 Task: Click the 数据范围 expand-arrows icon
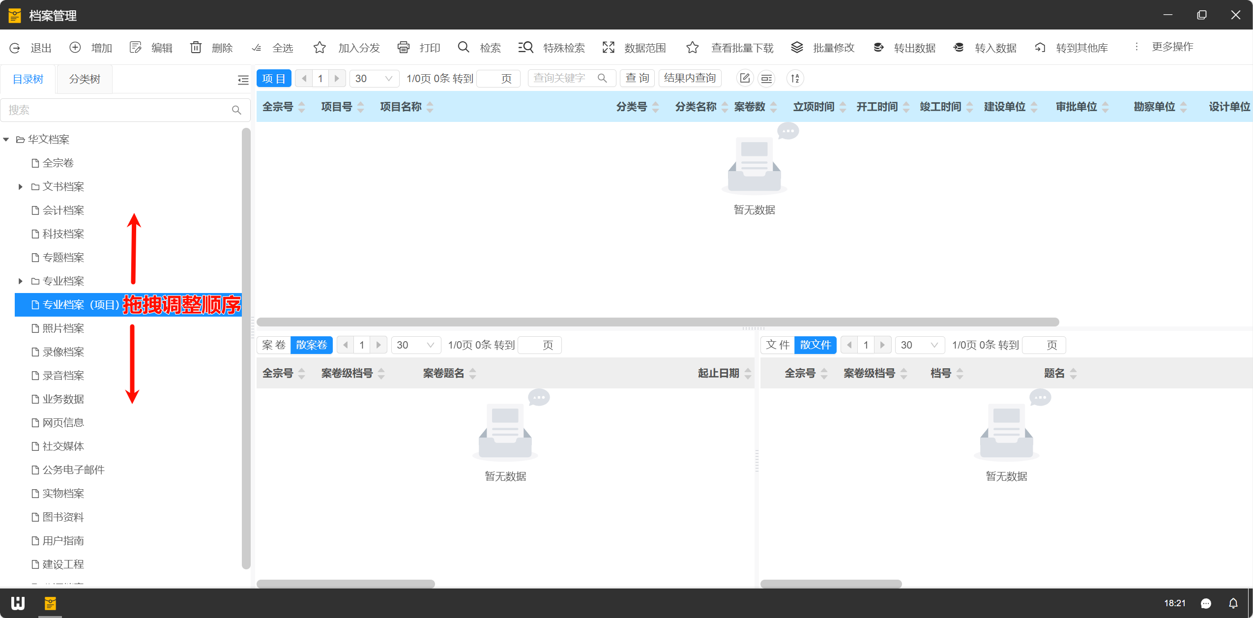click(608, 47)
